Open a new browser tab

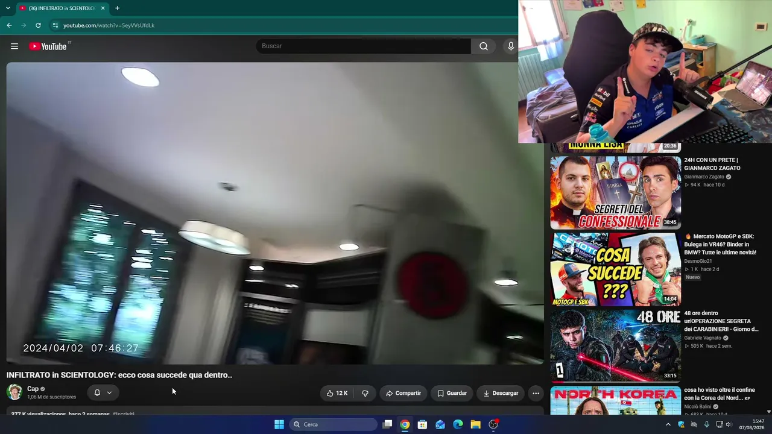pos(117,8)
